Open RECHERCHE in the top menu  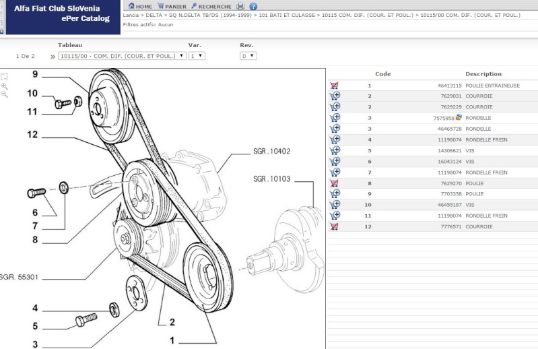coord(211,6)
